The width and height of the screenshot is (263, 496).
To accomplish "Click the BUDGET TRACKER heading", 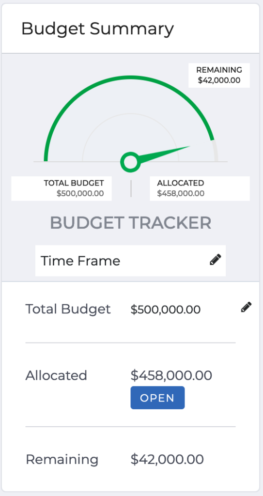I will click(x=130, y=223).
